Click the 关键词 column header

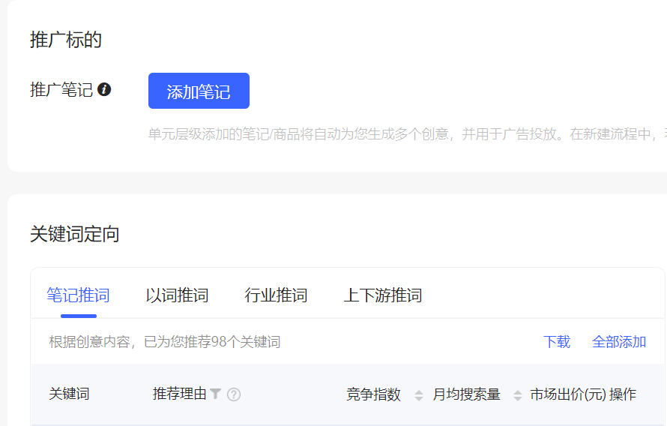tap(69, 394)
